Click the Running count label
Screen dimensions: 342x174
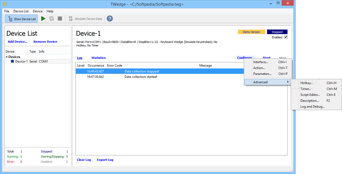click(13, 157)
